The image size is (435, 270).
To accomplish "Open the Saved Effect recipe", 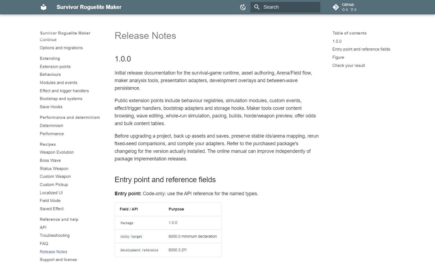I will pyautogui.click(x=52, y=209).
